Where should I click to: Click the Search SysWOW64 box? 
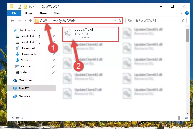156,21
